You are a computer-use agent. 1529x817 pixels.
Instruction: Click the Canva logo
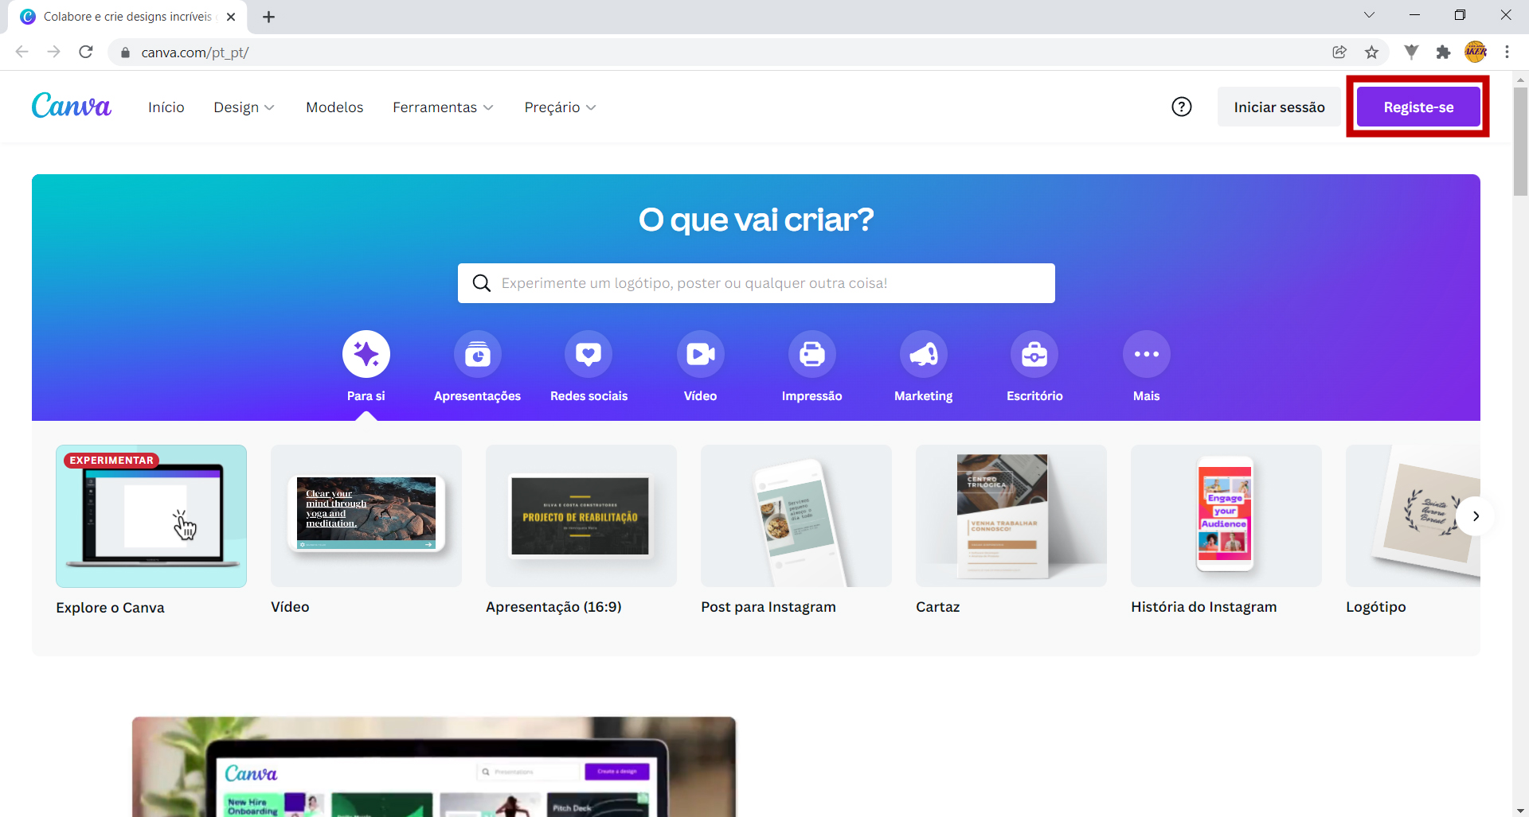tap(72, 106)
